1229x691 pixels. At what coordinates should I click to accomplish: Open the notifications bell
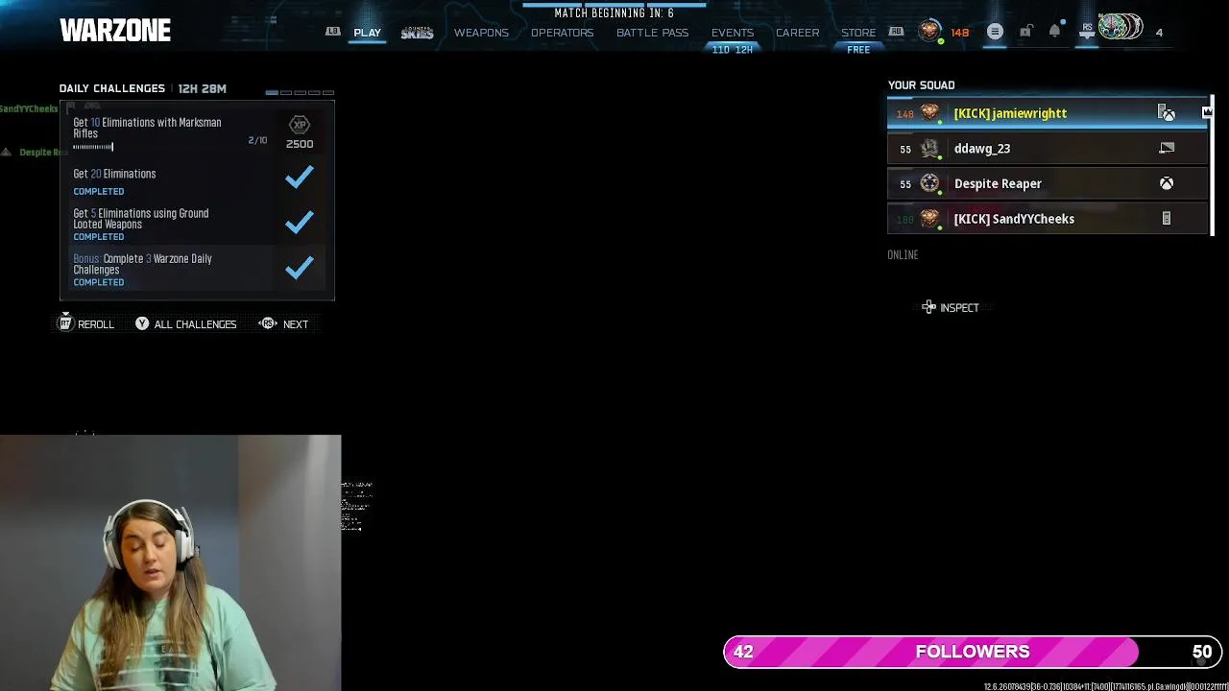1054,32
